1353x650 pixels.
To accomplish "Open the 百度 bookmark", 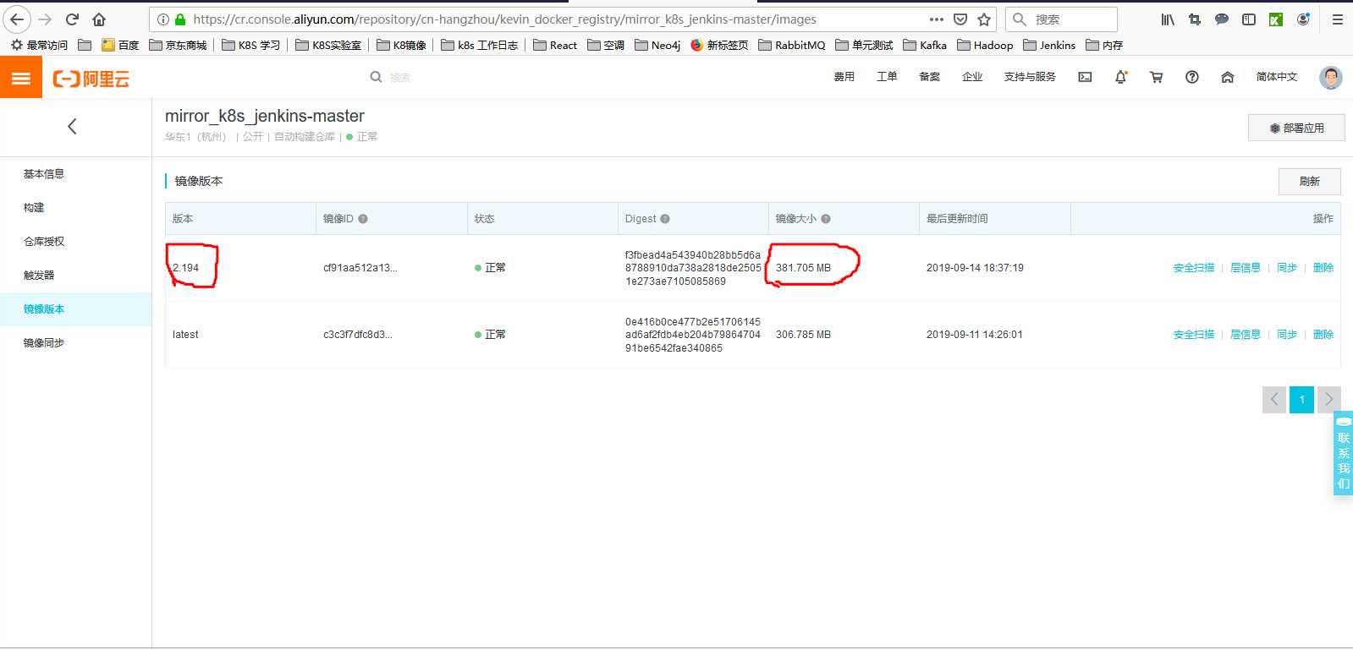I will 120,46.
